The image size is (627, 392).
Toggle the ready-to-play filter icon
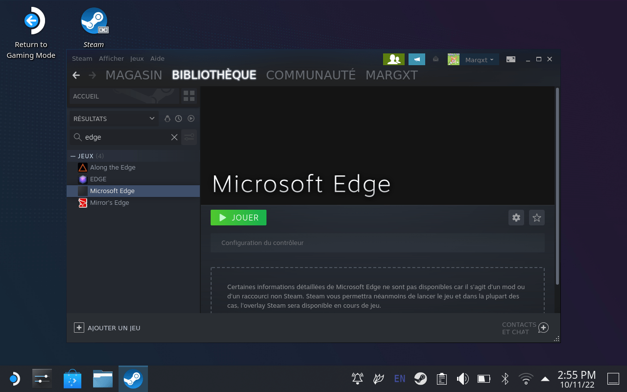point(191,119)
